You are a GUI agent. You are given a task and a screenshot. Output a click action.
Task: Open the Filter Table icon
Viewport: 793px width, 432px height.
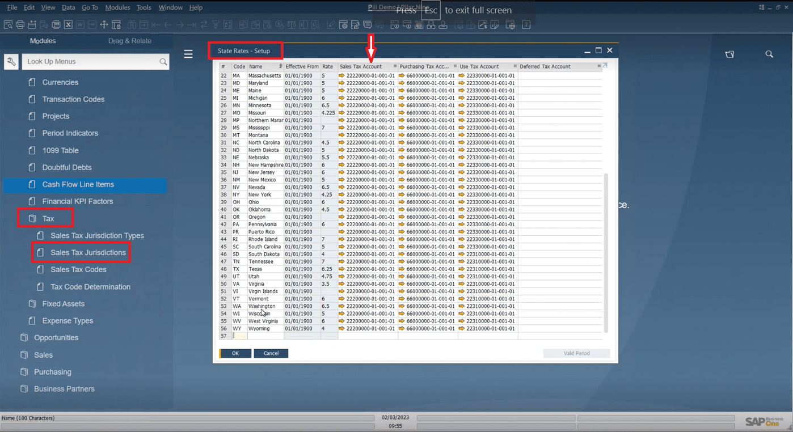pos(215,25)
